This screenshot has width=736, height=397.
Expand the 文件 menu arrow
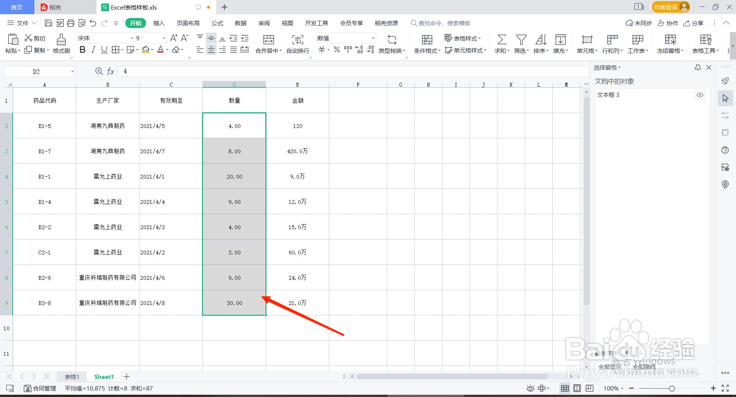(34, 23)
